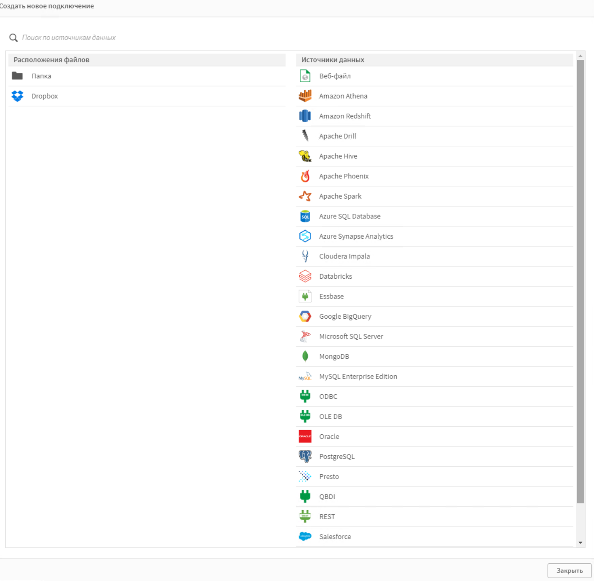Click the Cloudera Impala icon

pyautogui.click(x=305, y=256)
